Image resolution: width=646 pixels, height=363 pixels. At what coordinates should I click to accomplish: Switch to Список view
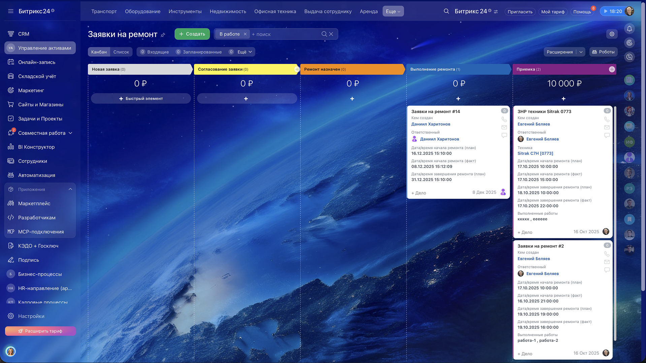point(121,52)
